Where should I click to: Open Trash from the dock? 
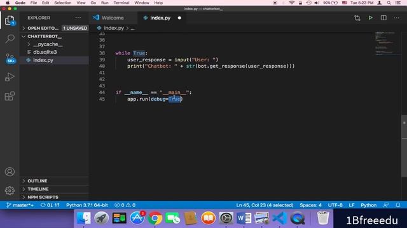point(322,218)
